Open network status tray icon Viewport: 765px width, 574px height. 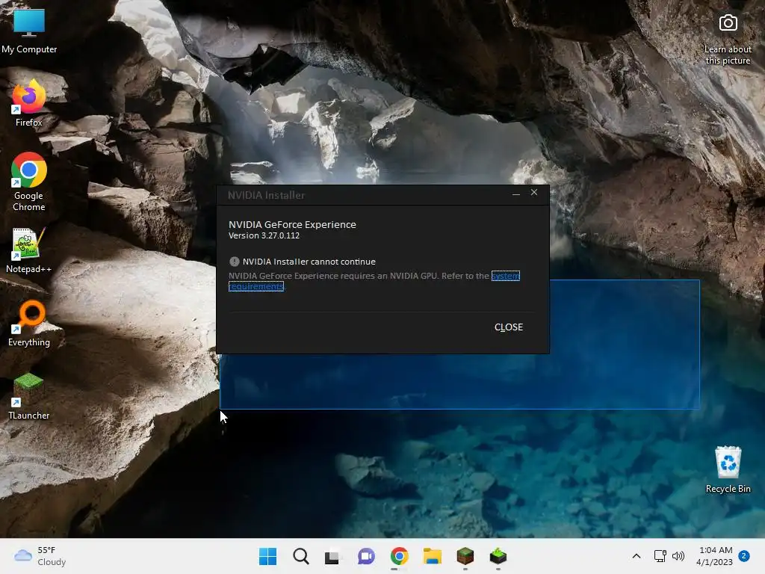[660, 556]
